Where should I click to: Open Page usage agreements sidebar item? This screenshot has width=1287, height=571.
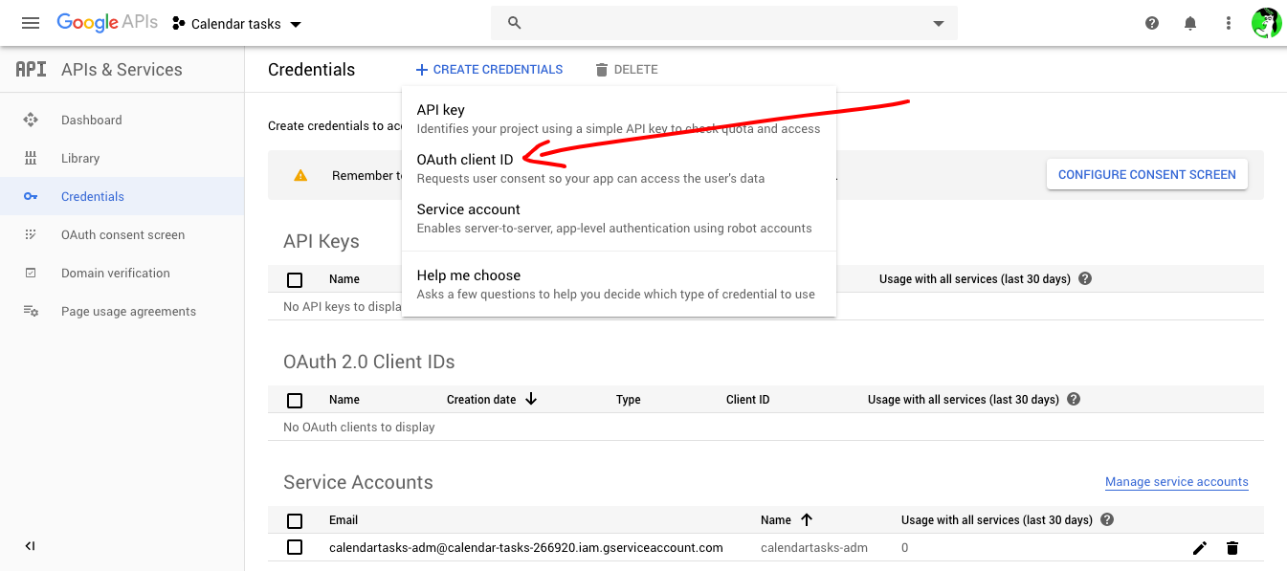pyautogui.click(x=122, y=311)
